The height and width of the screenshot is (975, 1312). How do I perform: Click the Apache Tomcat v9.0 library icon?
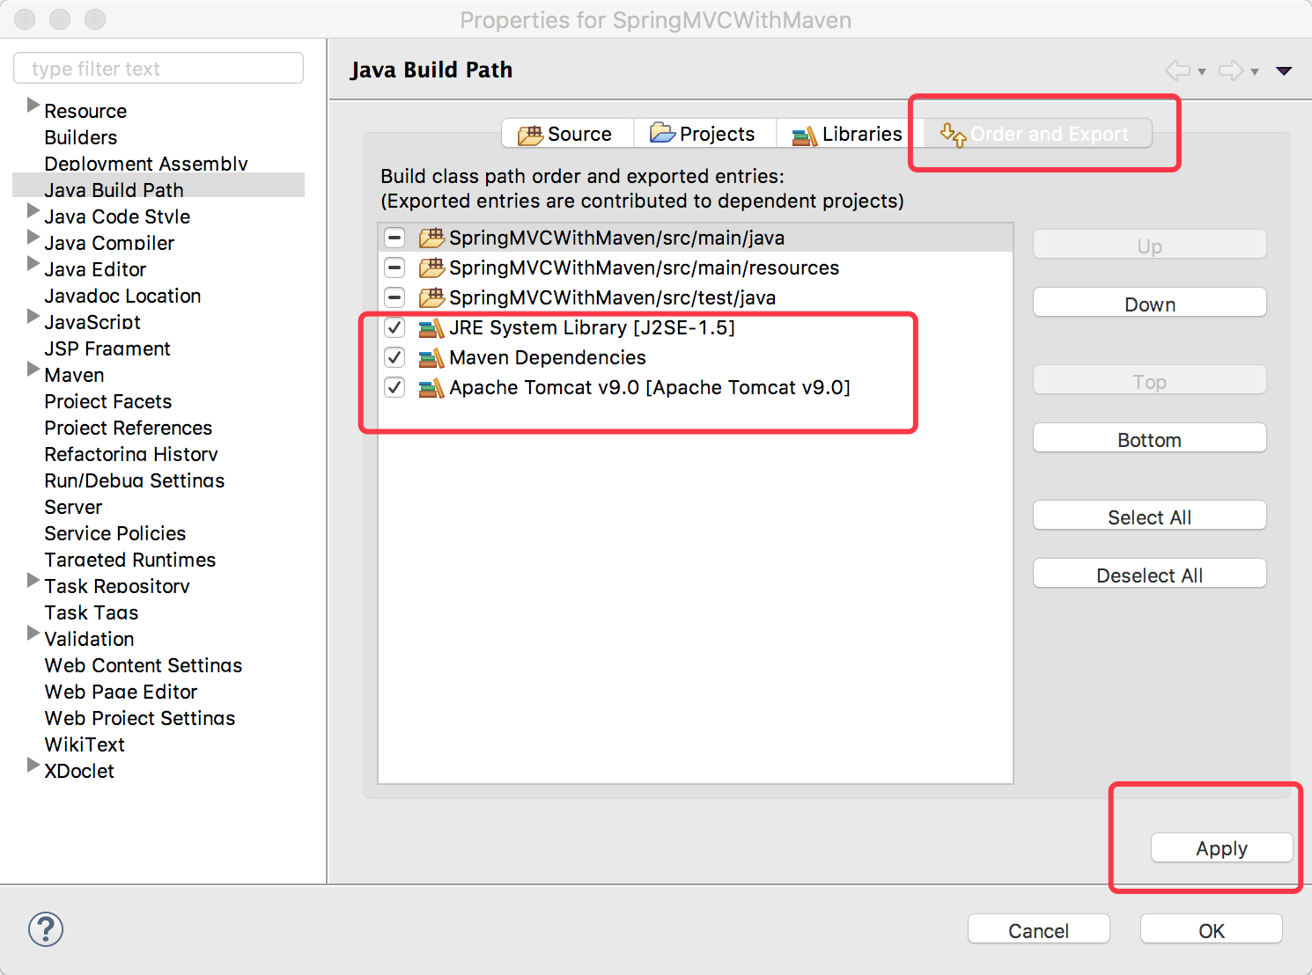pos(431,387)
